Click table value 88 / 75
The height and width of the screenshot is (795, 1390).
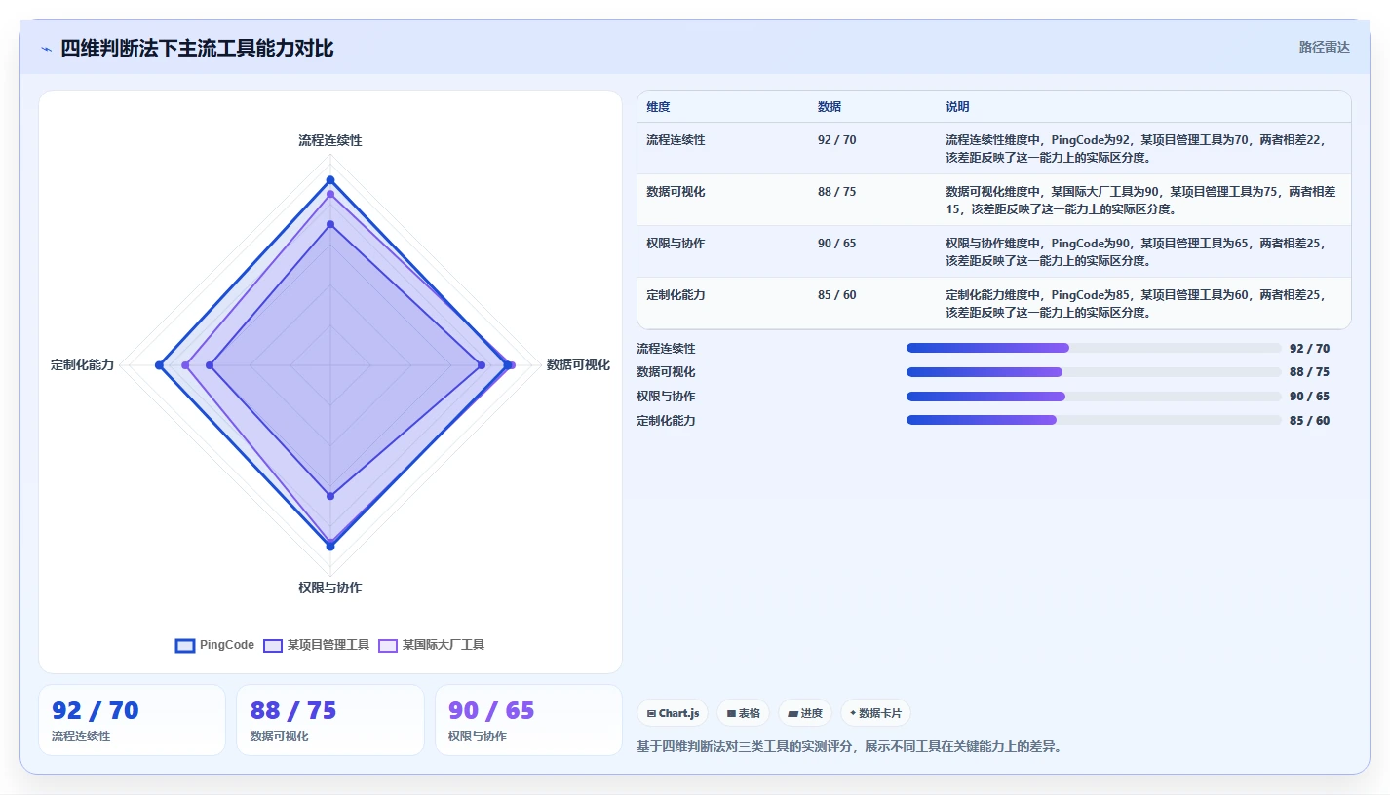pyautogui.click(x=837, y=192)
